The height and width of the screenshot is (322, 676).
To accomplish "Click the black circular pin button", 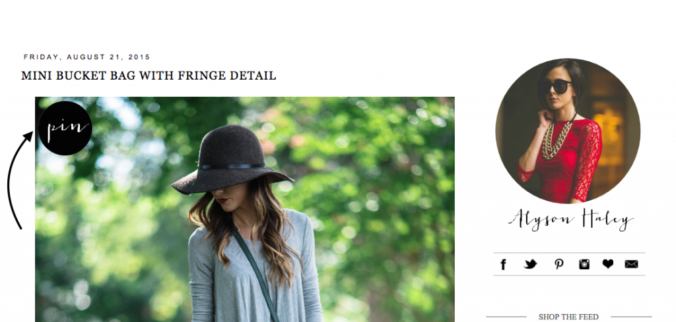I will point(65,128).
